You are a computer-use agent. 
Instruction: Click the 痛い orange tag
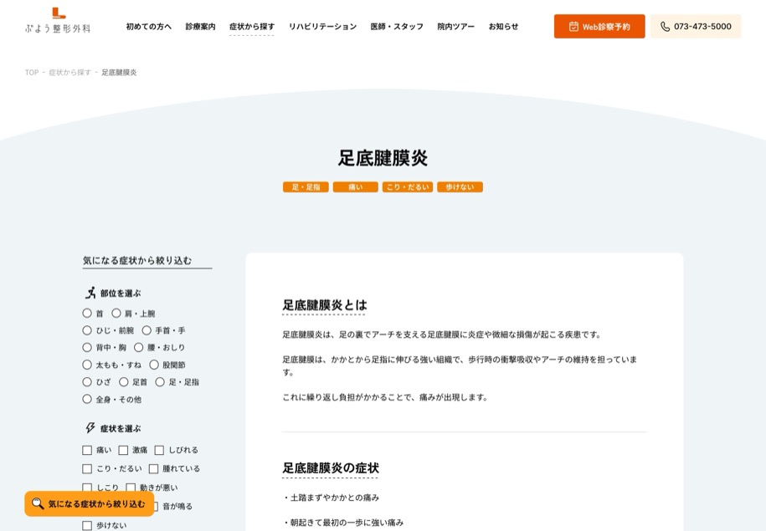356,187
